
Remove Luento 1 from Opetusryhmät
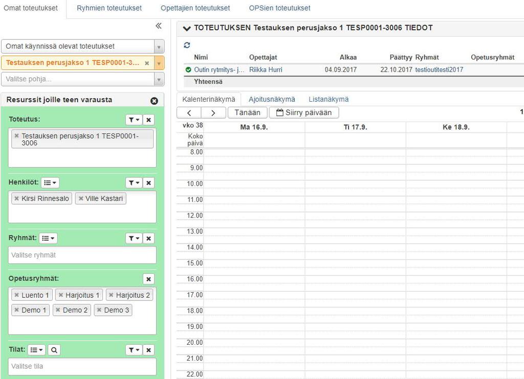tap(16, 295)
